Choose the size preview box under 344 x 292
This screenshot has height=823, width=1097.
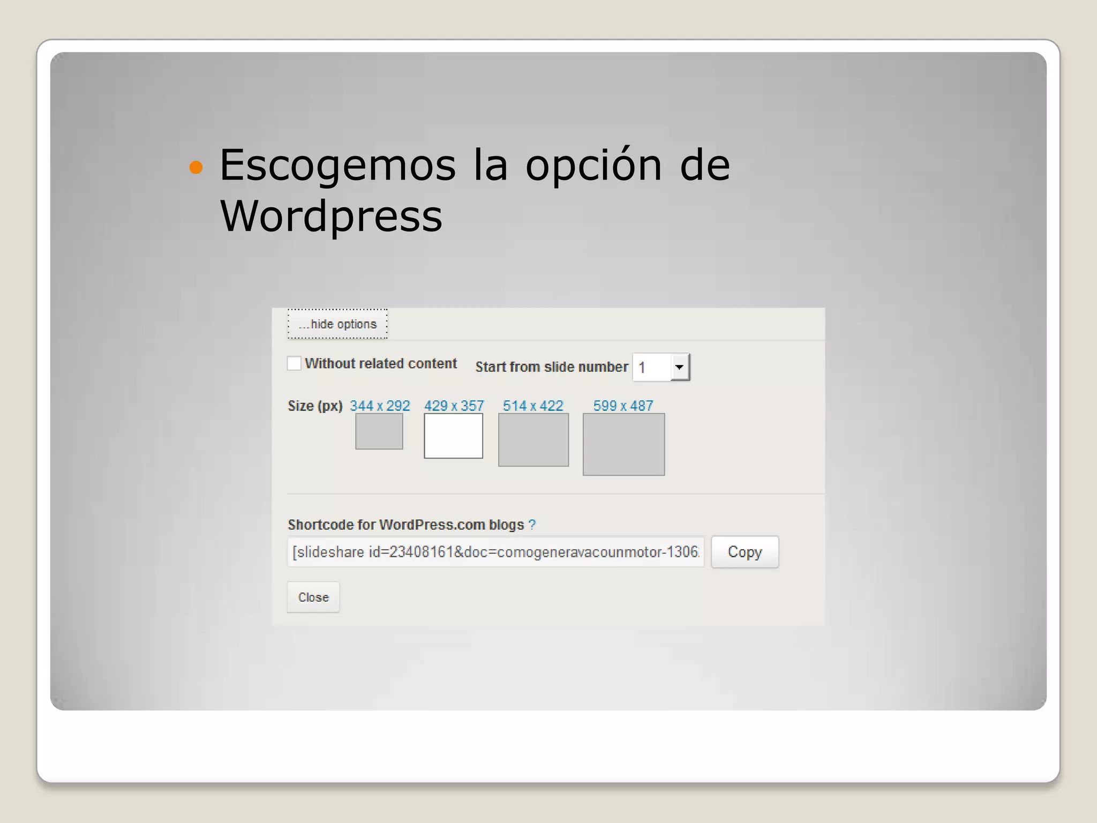coord(379,431)
